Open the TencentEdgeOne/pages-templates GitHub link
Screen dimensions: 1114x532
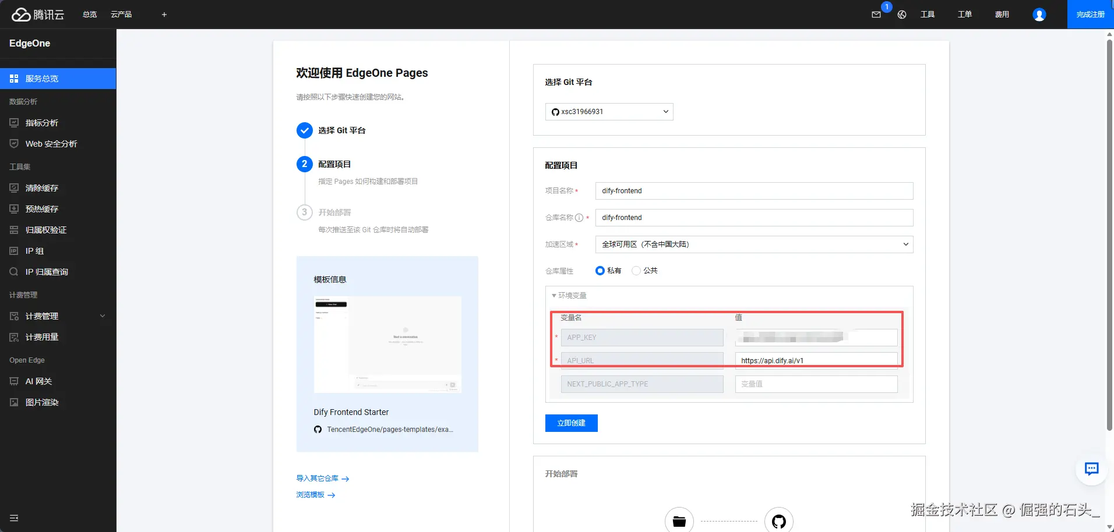[390, 430]
